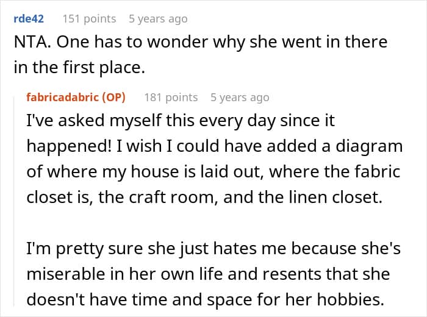Click the 151 points score
Viewport: 427px width, 317px height.
[89, 19]
